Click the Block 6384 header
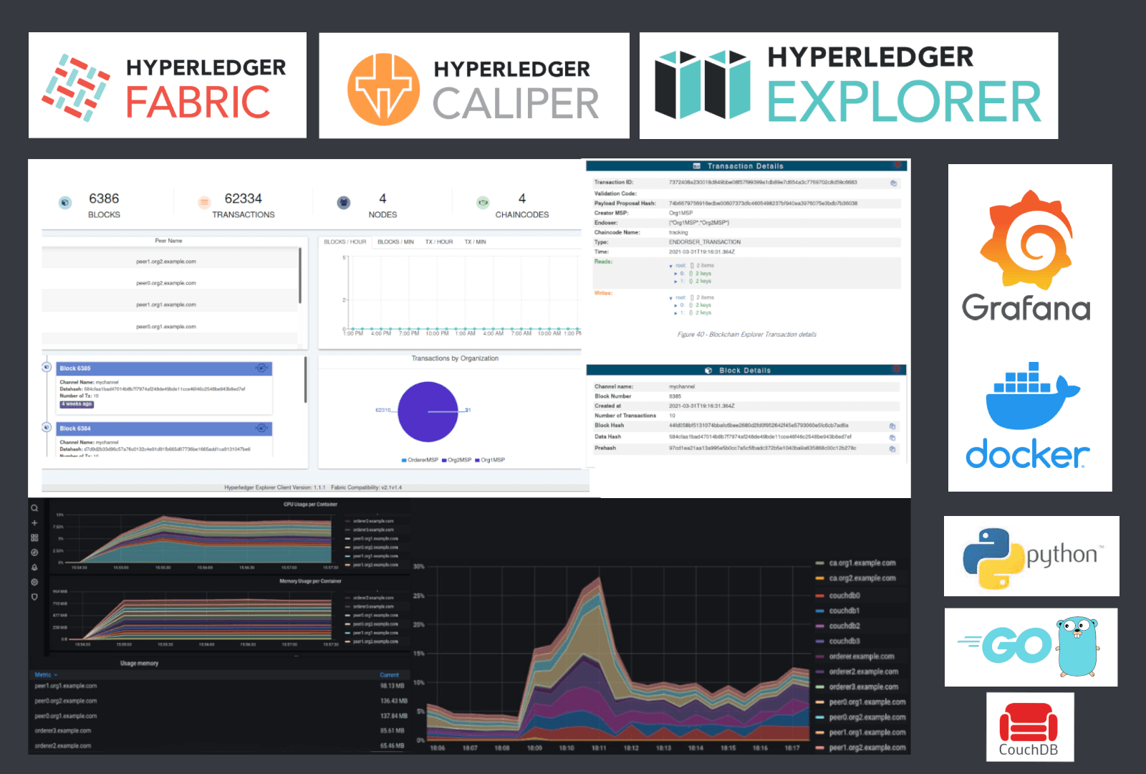 point(164,429)
